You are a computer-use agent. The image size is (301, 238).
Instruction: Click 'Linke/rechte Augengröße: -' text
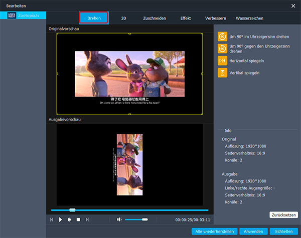[250, 188]
